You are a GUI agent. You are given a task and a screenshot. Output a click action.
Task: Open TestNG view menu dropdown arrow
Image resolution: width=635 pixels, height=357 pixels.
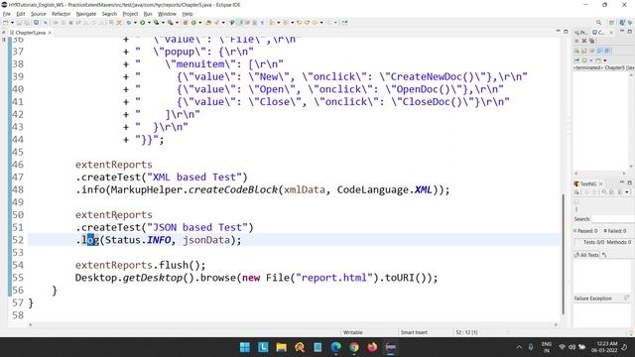[627, 192]
